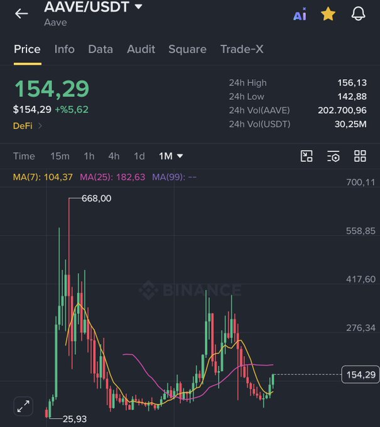Click the 25,93 chart low label

75,419
